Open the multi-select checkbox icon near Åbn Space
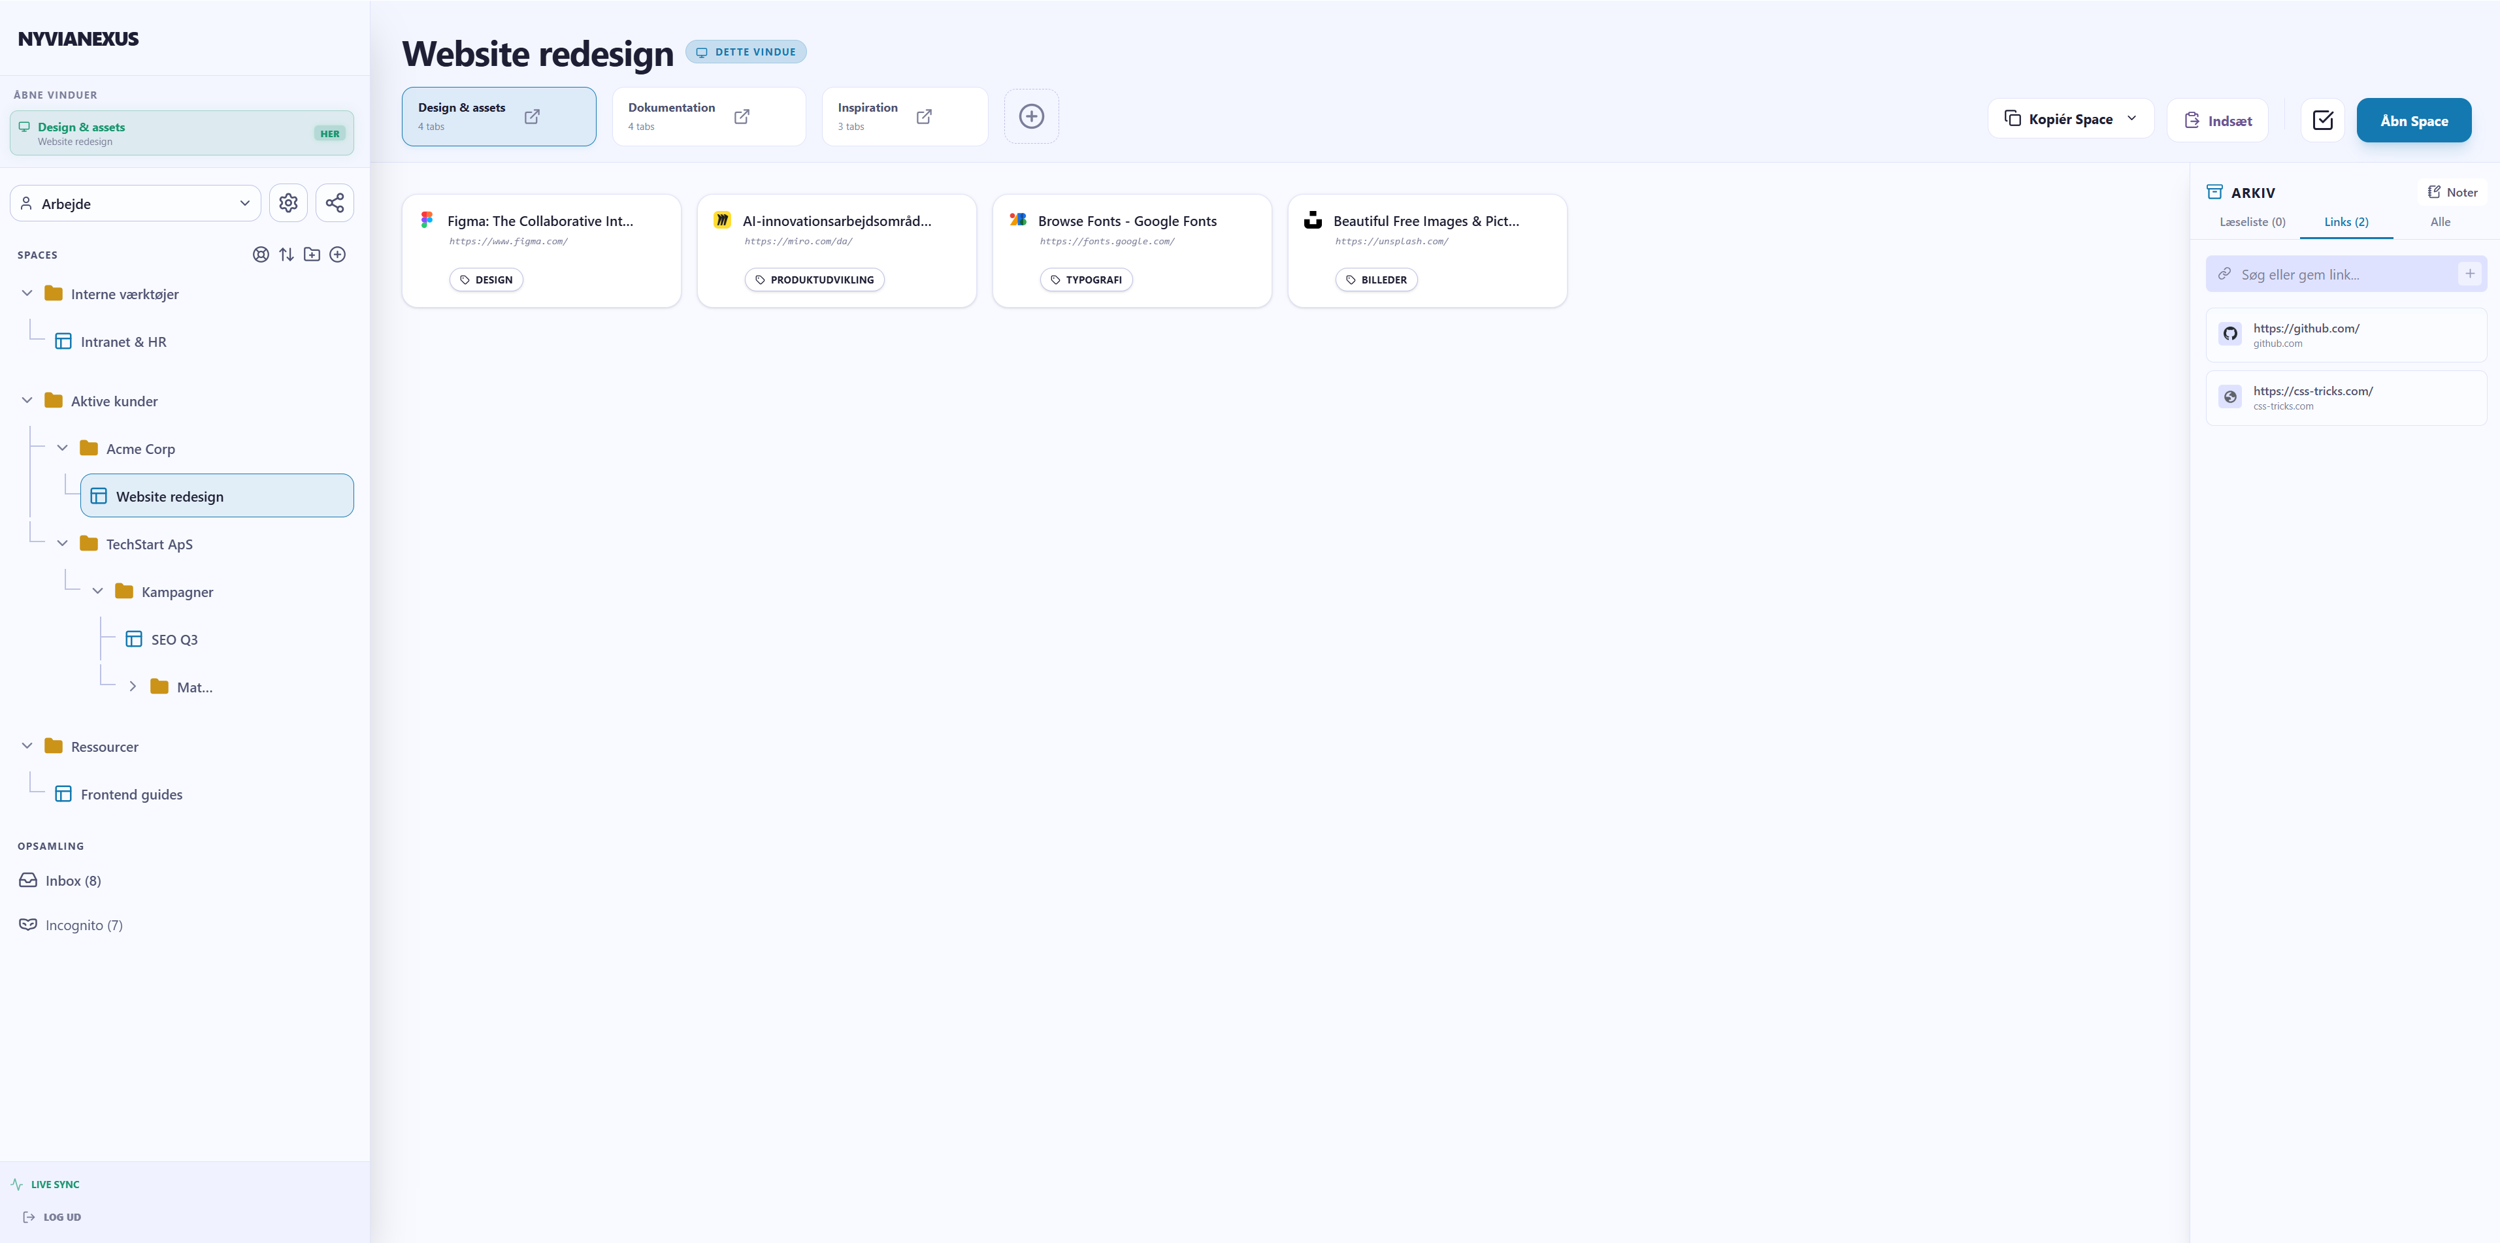This screenshot has width=2500, height=1243. [x=2324, y=120]
